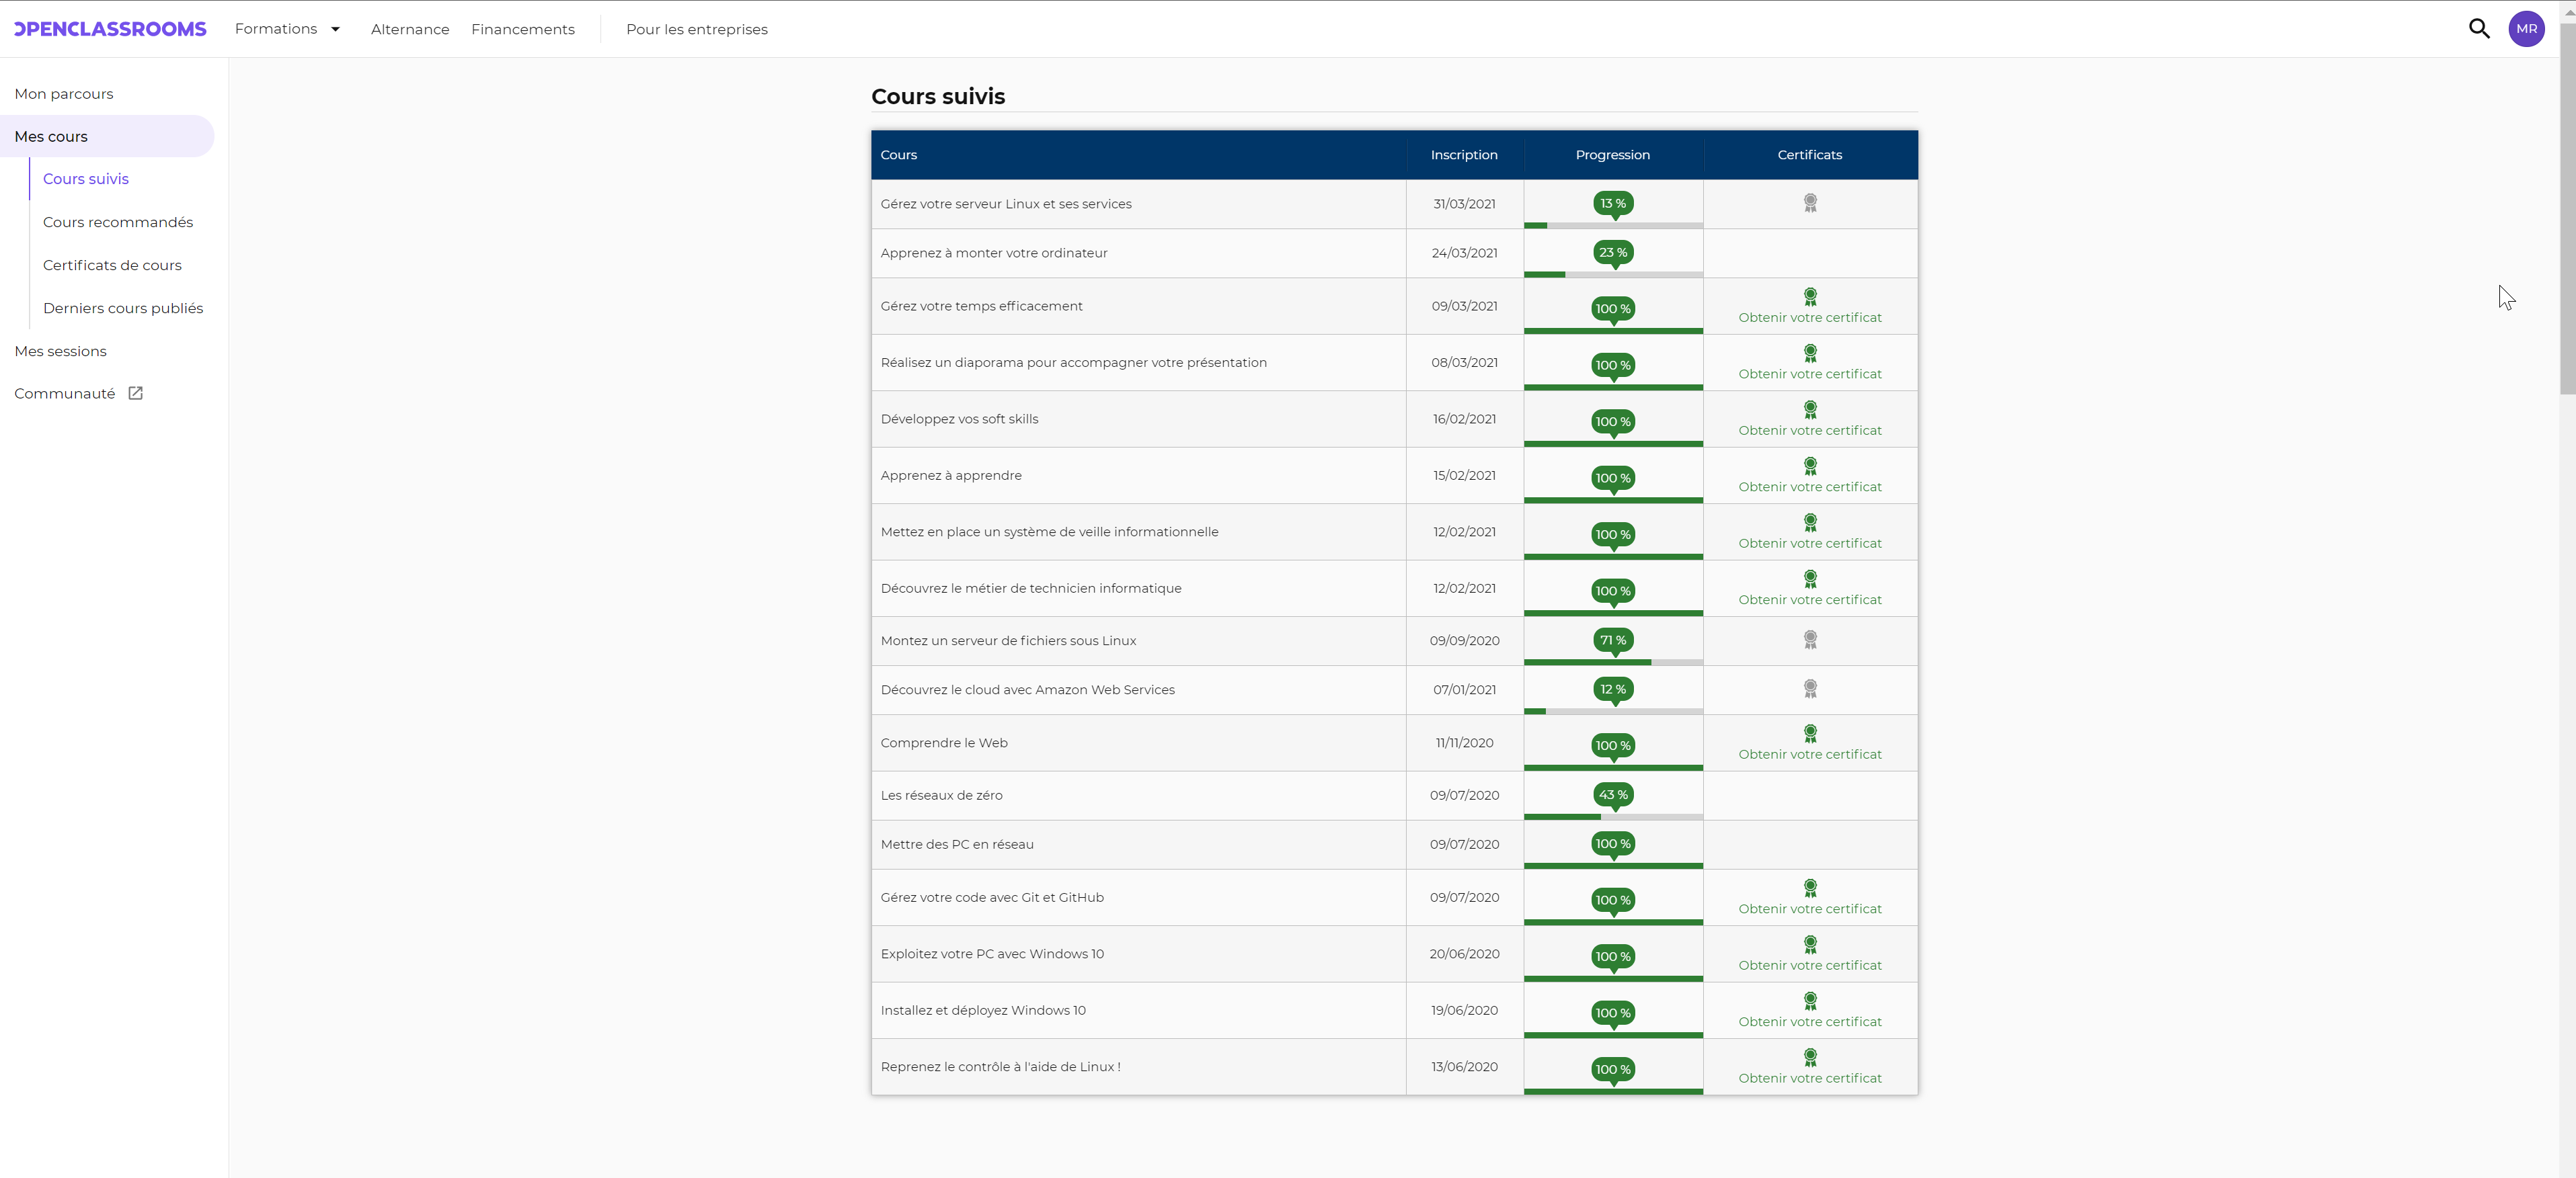2576x1178 pixels.
Task: Click the green certificate badge for Gérez votre temps efficacement
Action: [x=1809, y=297]
